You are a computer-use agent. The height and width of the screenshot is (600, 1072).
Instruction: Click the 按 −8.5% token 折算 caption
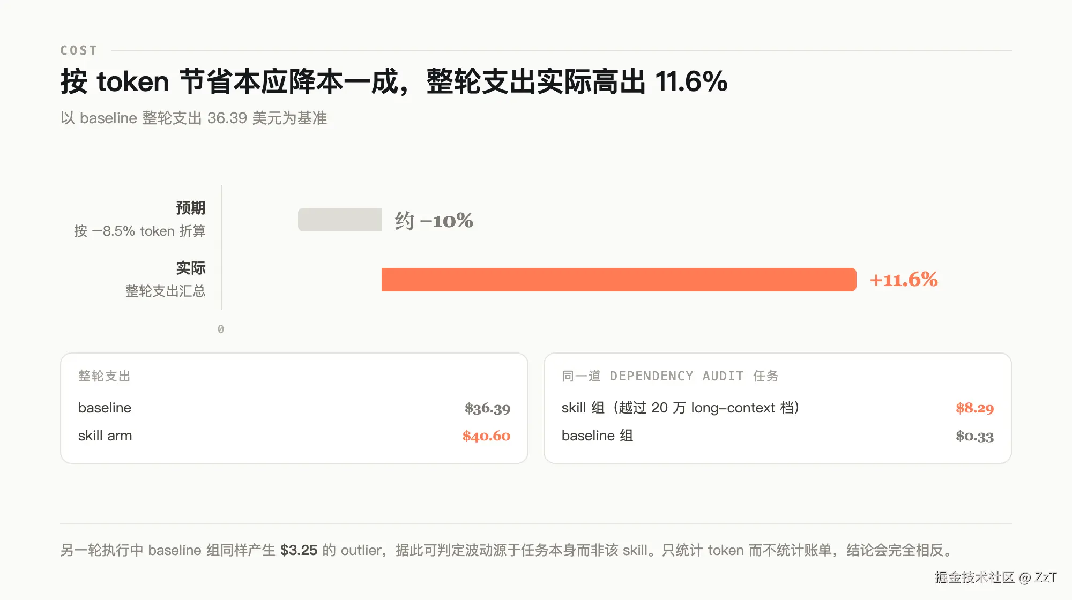(x=140, y=231)
